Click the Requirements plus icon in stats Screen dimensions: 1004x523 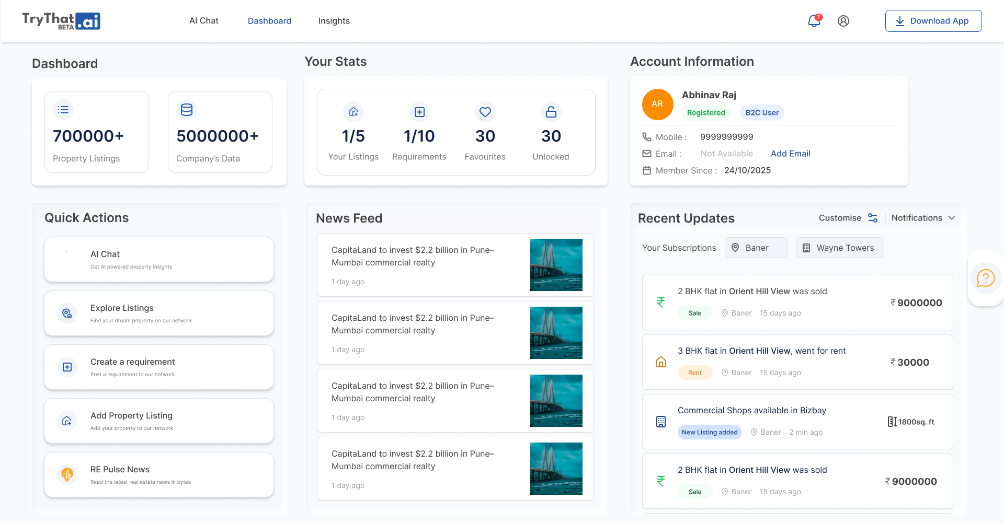click(419, 112)
